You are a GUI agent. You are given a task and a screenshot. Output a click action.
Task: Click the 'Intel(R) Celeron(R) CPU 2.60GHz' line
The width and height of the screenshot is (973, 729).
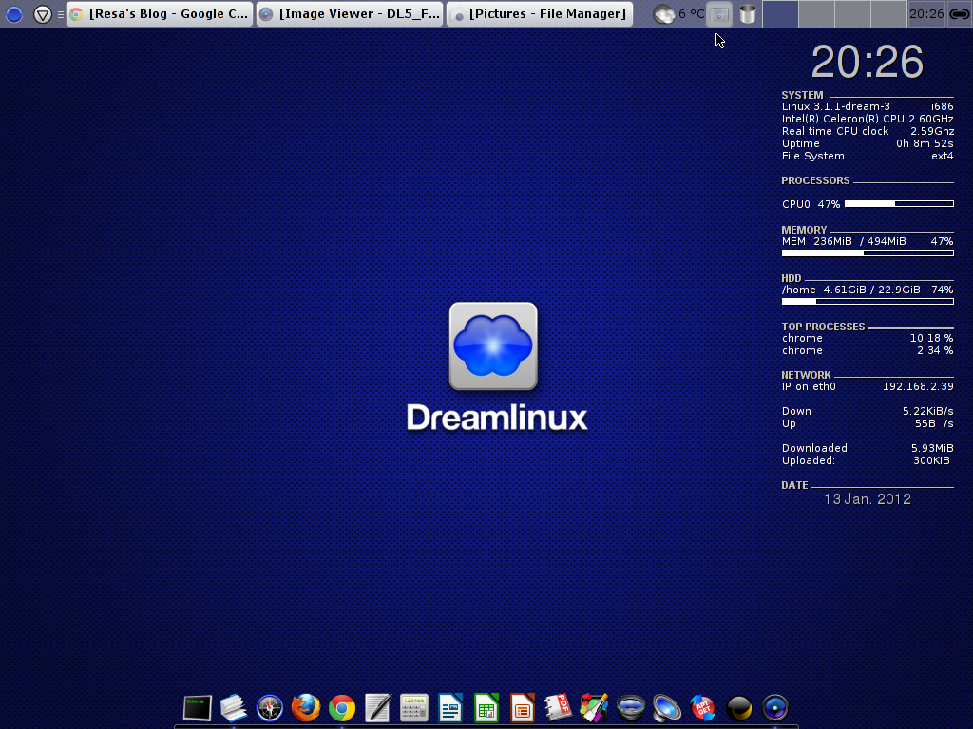[x=868, y=119]
